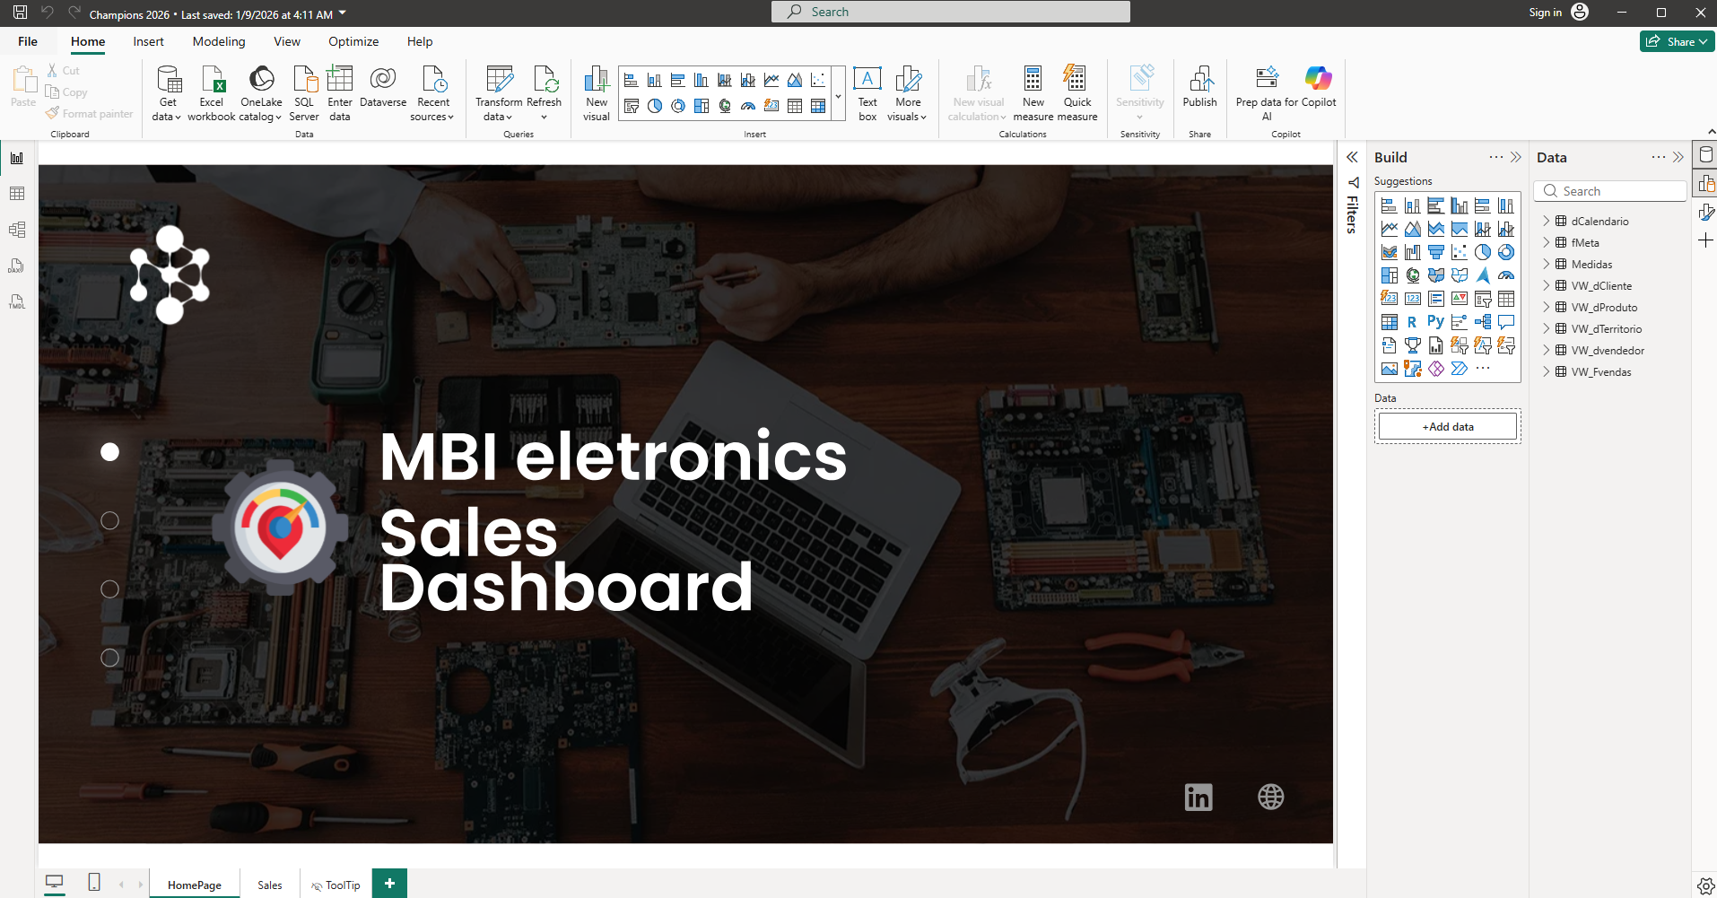Collapse the Build pane with its chevron
This screenshot has width=1717, height=898.
(x=1516, y=157)
